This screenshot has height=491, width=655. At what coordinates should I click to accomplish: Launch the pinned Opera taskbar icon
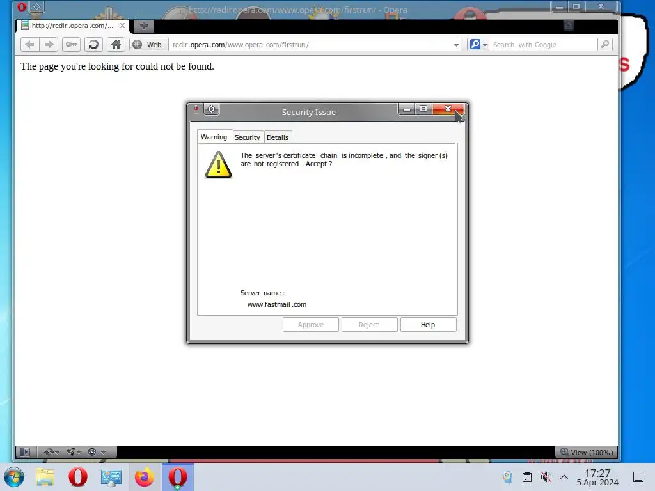coord(77,477)
